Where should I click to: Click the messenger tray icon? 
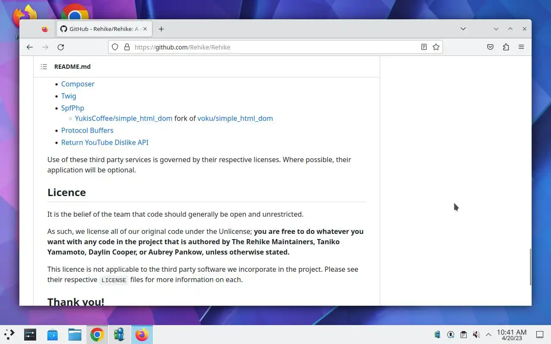(x=438, y=334)
